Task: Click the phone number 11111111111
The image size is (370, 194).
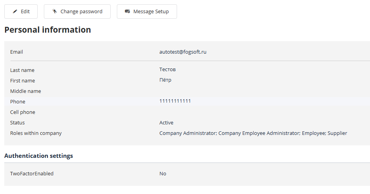Action: (175, 101)
